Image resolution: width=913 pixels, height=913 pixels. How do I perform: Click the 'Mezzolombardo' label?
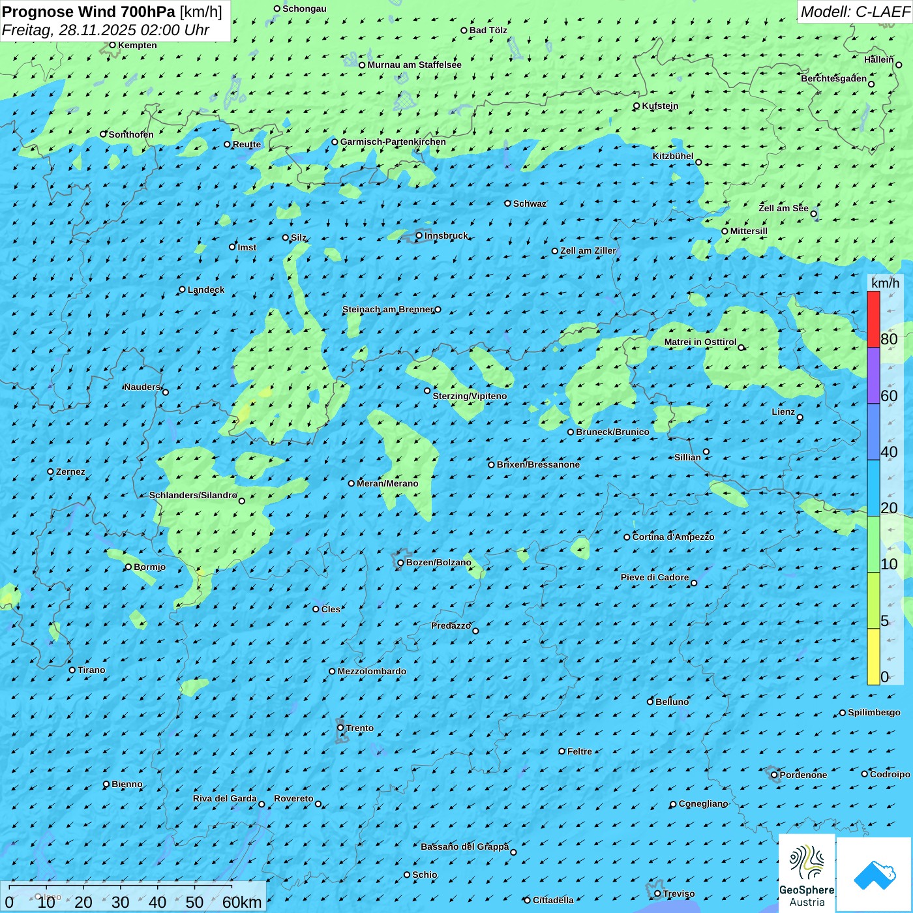pyautogui.click(x=372, y=671)
